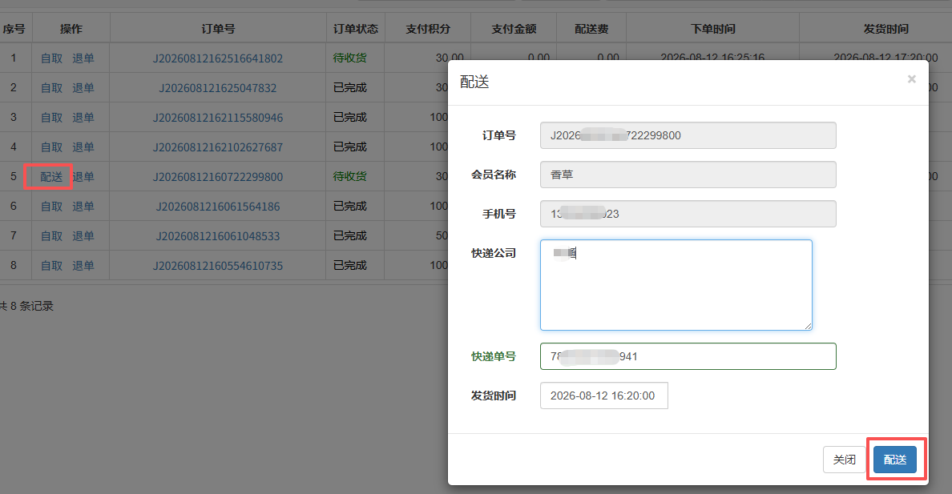The width and height of the screenshot is (952, 494).
Task: Open order J202608121606104​8533
Action: pyautogui.click(x=218, y=236)
